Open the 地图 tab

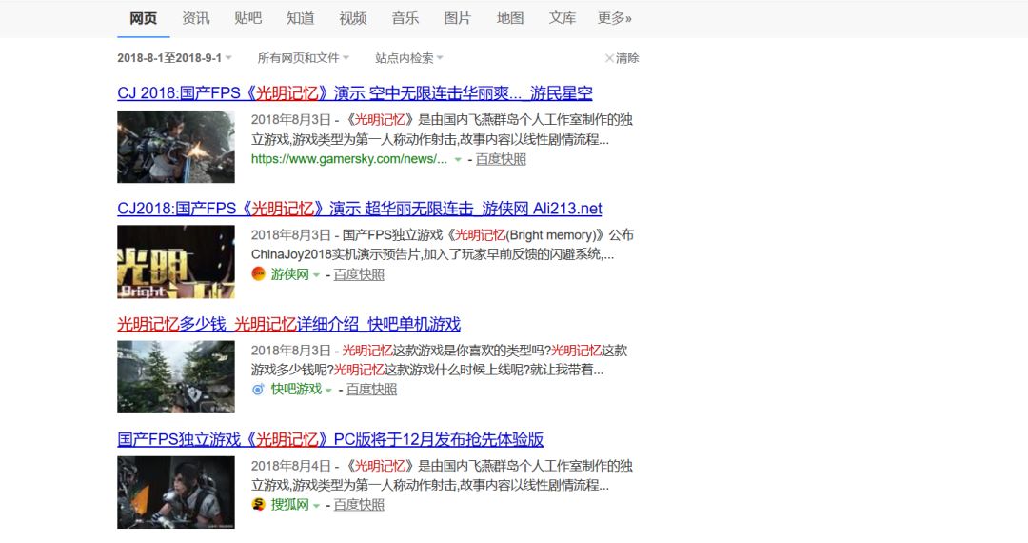click(510, 18)
